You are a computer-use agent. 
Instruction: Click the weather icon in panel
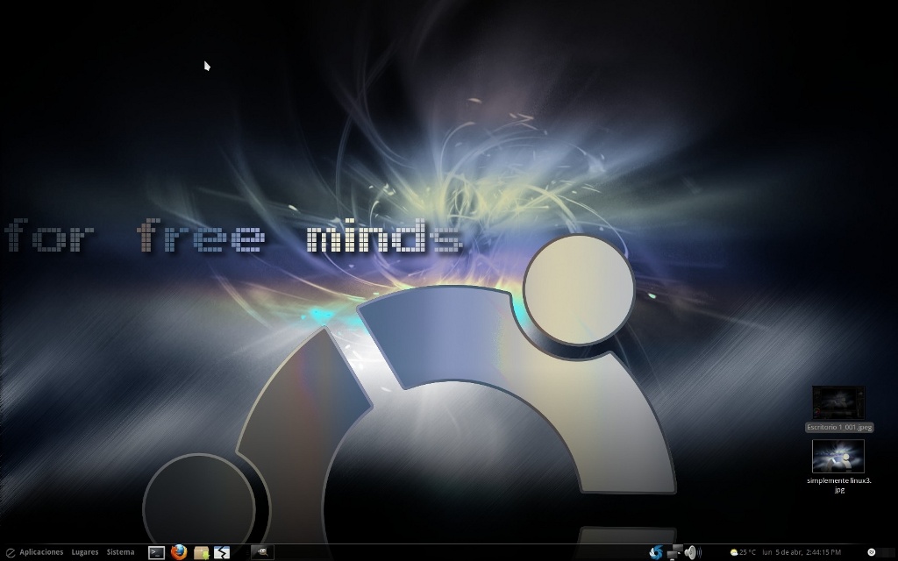[734, 553]
